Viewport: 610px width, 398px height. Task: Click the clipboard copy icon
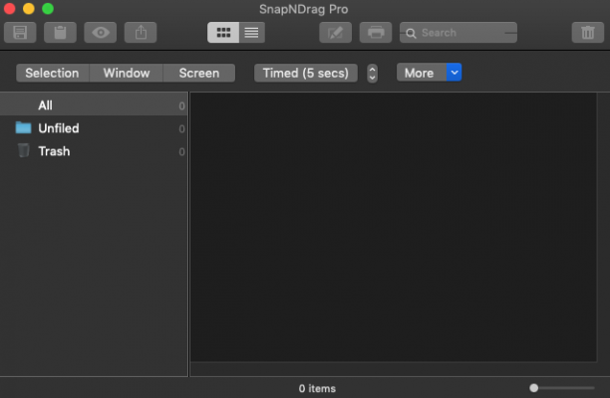60,33
